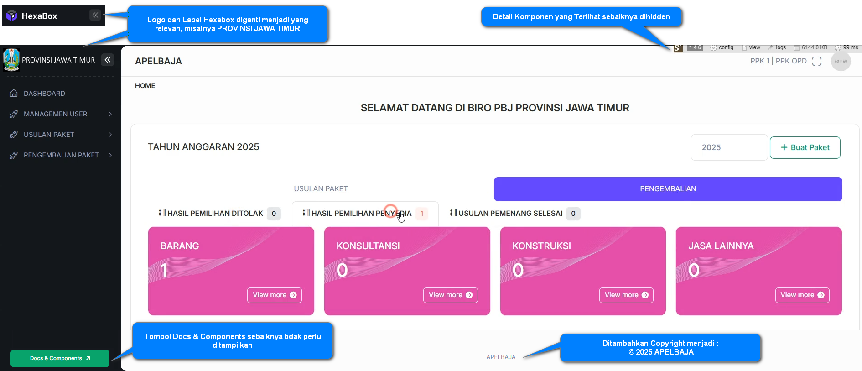Click the JASA LAINNYA card count 0
Viewport: 862px width, 371px height.
pos(694,270)
